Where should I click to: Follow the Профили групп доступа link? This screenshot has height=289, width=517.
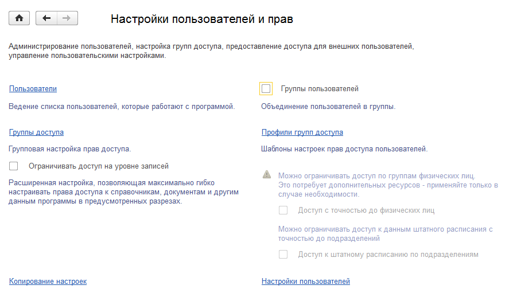coord(302,132)
